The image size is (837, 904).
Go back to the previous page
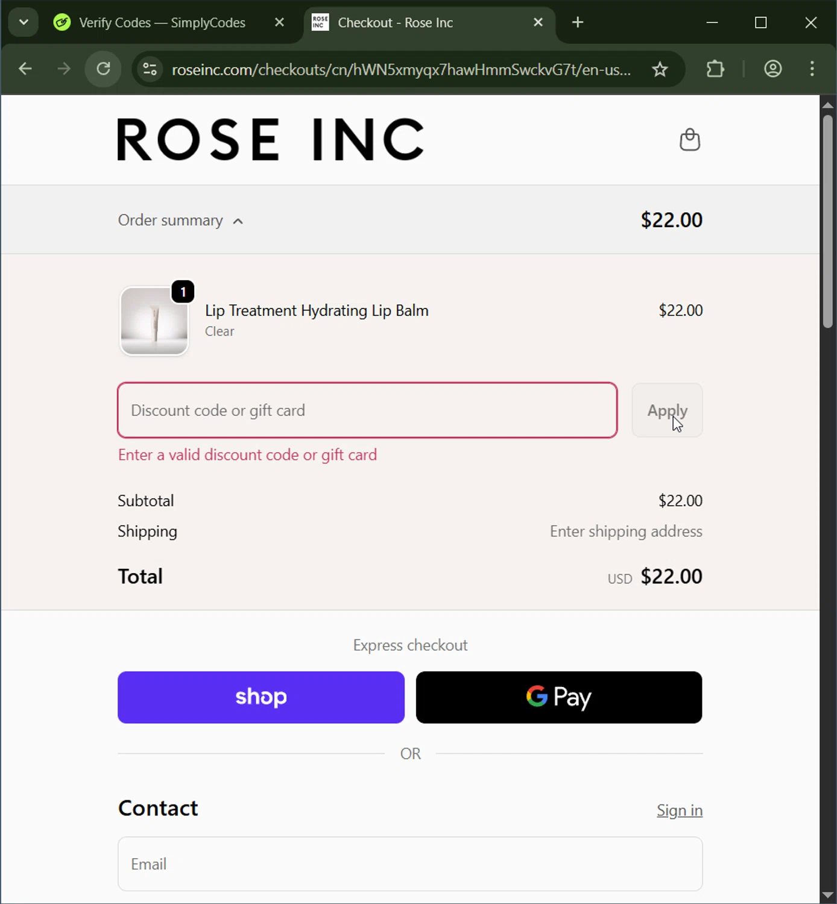click(25, 69)
